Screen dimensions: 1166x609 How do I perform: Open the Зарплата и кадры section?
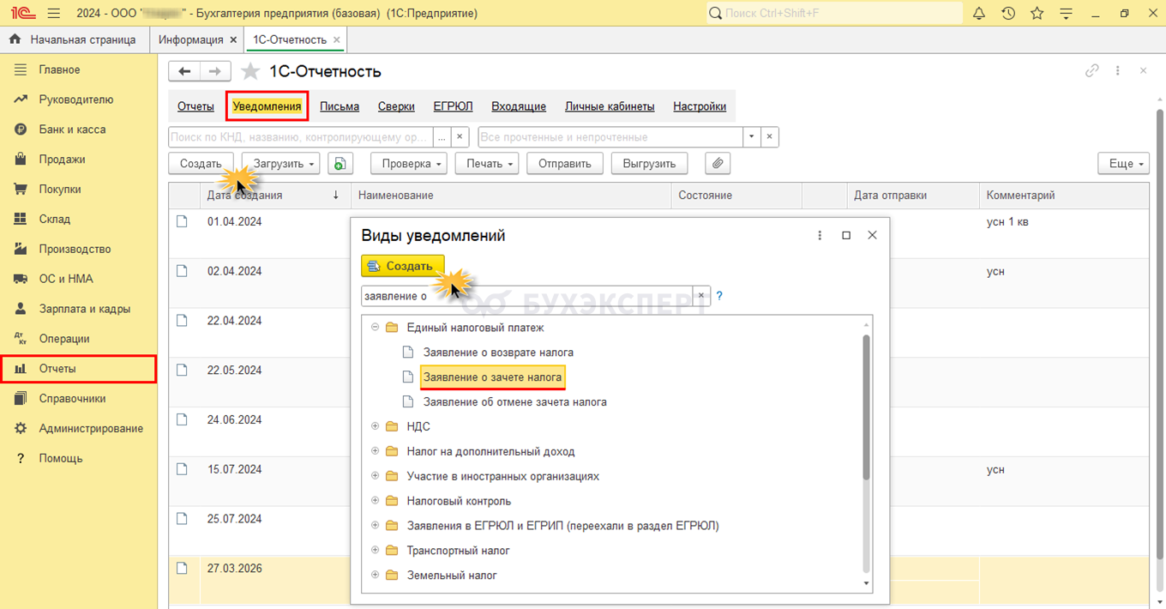[84, 309]
